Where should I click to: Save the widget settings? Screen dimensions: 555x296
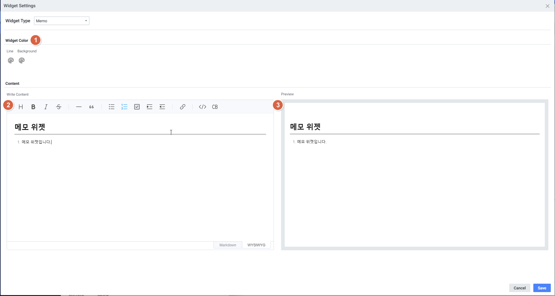point(542,288)
